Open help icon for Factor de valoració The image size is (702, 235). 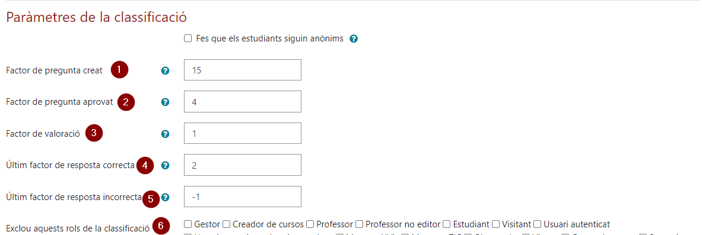pyautogui.click(x=165, y=134)
